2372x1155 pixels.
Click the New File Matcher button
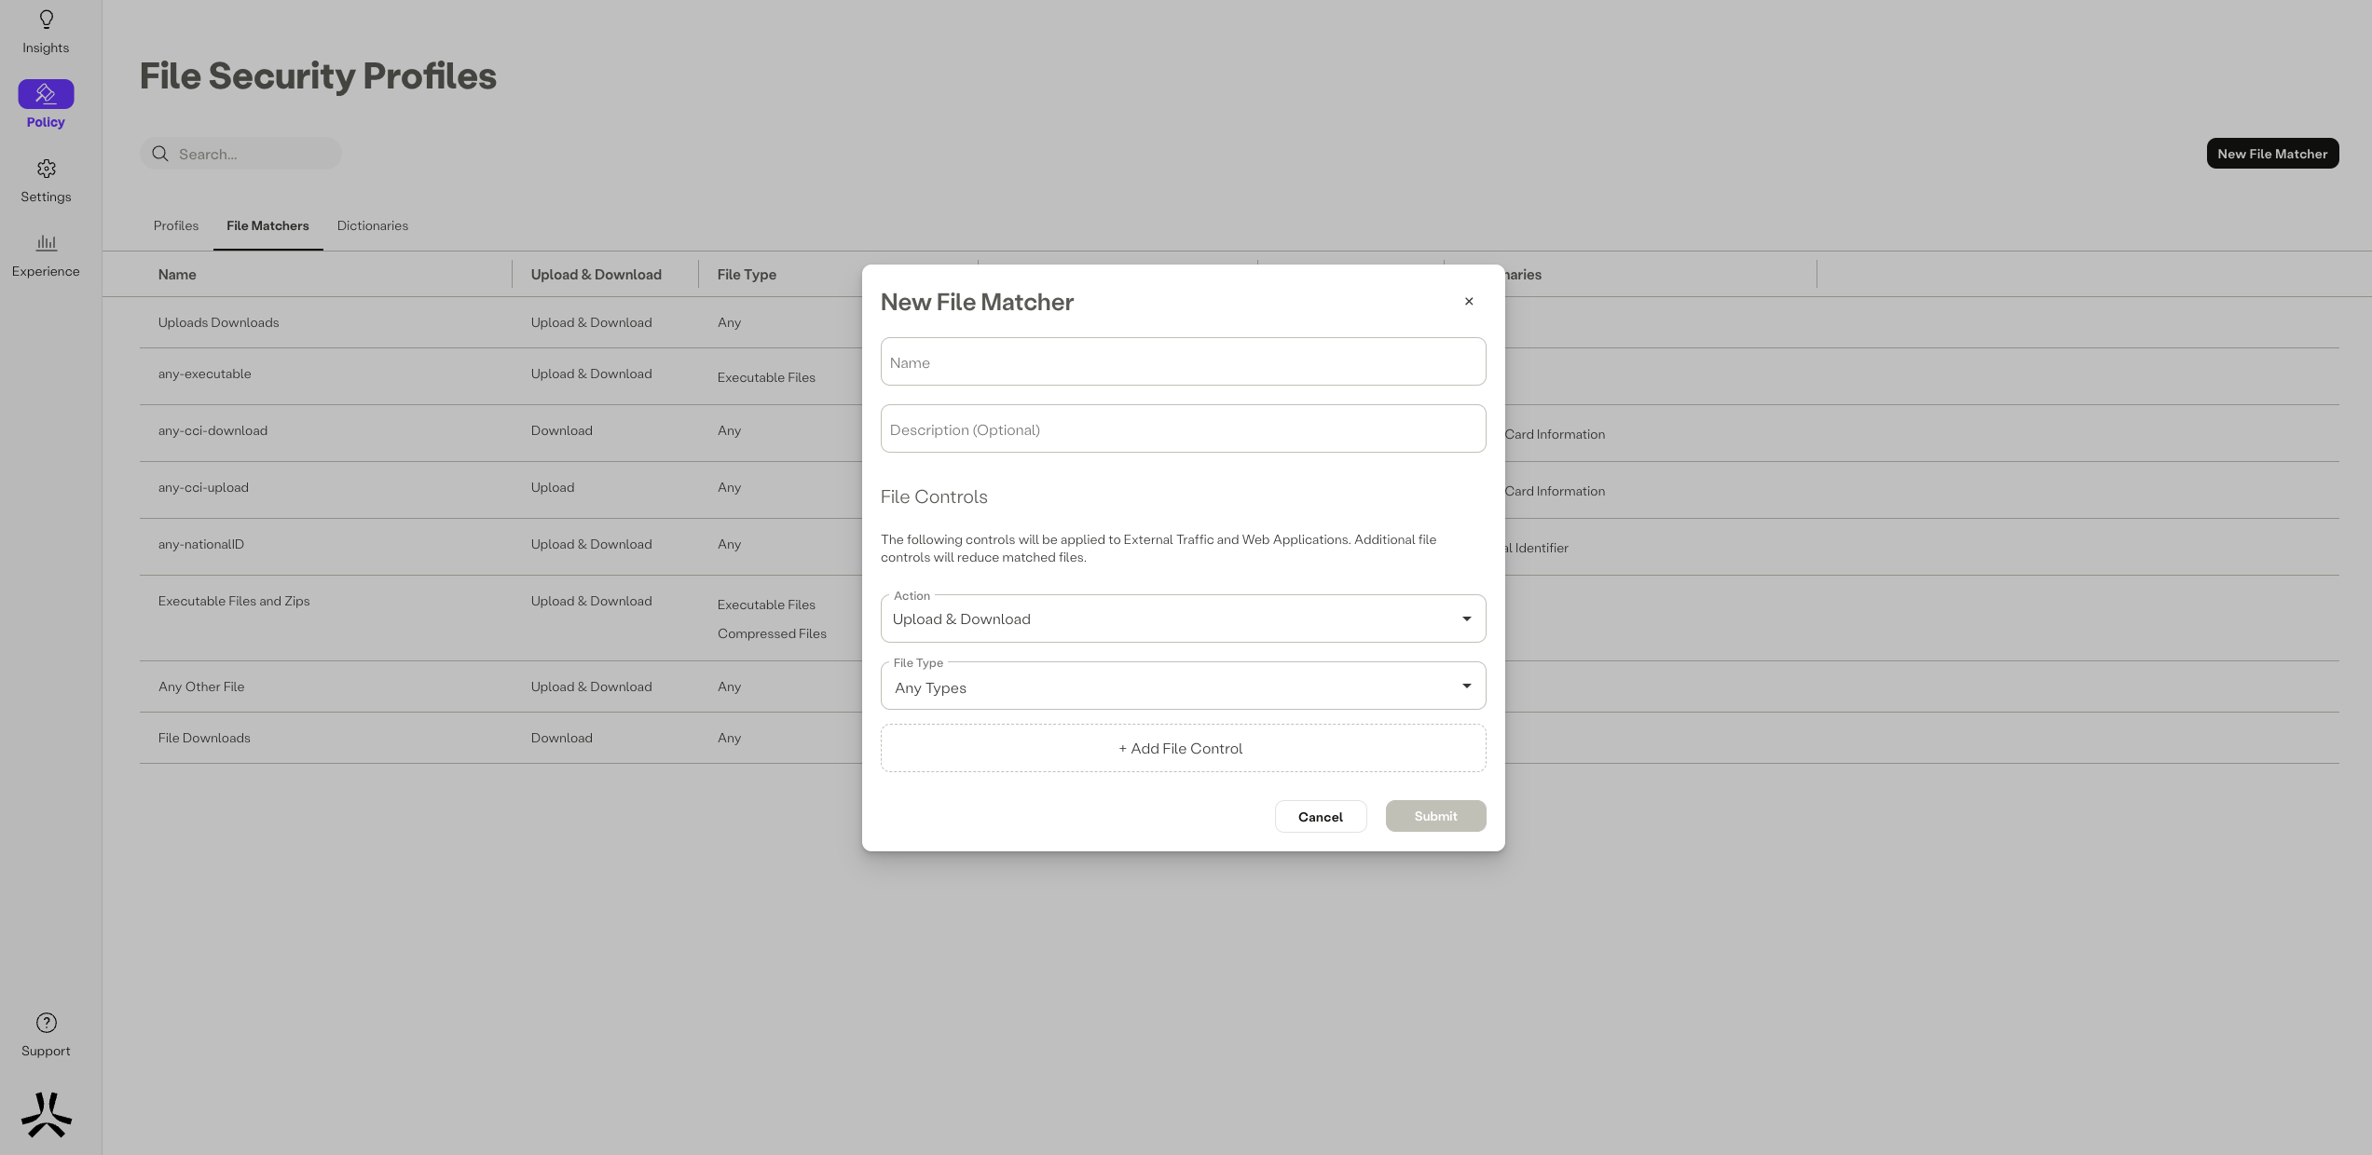[2272, 154]
